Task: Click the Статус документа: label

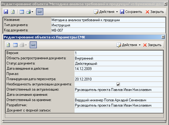Action: tap(21, 63)
